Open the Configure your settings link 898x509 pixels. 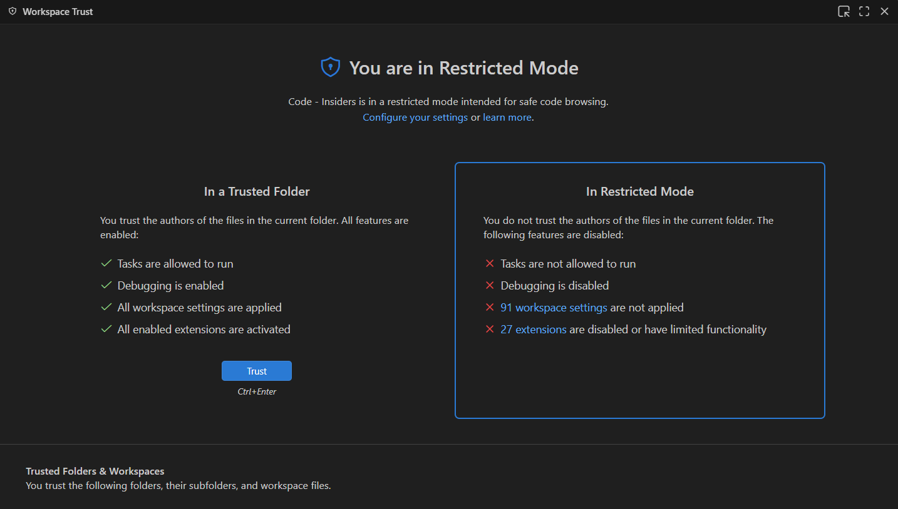pyautogui.click(x=415, y=117)
